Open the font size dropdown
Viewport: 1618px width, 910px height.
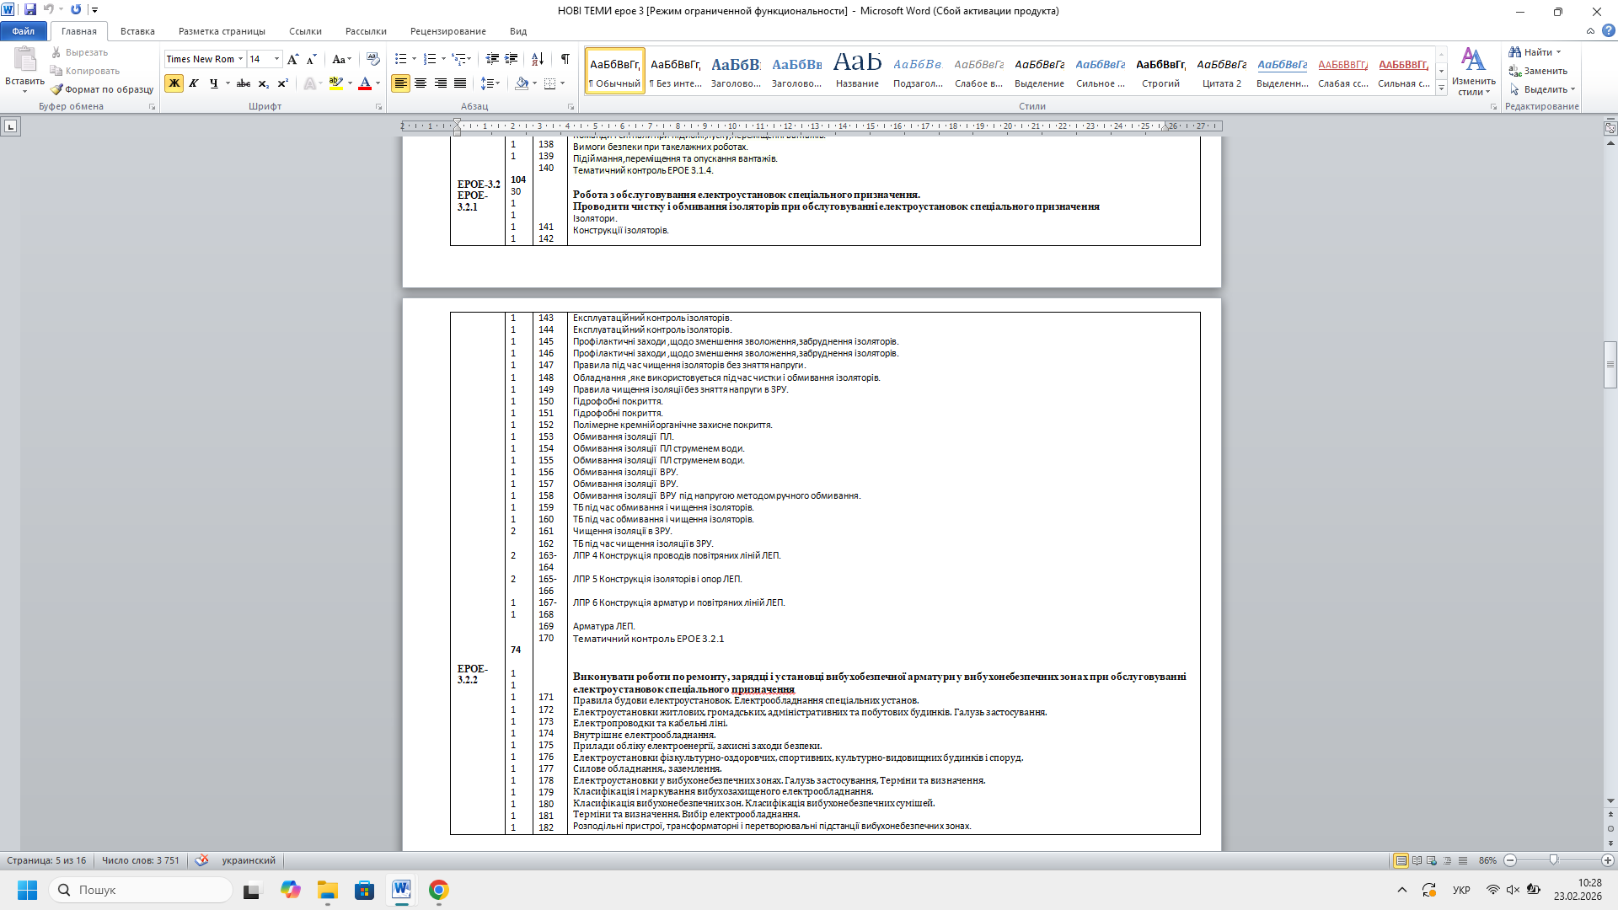(x=277, y=59)
